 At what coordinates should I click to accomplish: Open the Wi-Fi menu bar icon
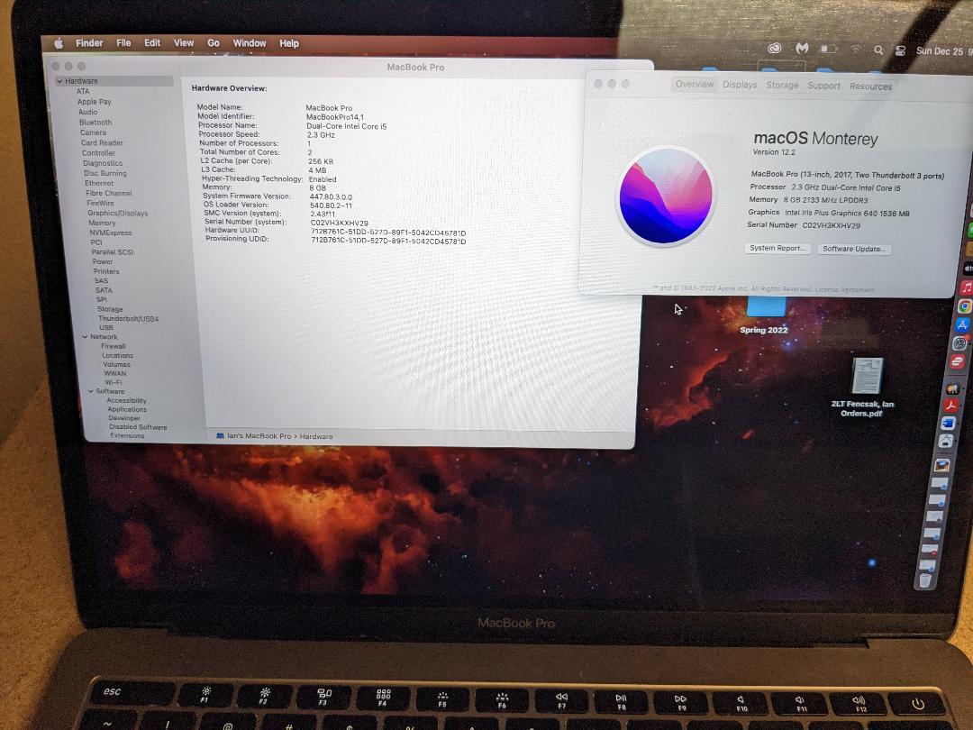point(856,49)
